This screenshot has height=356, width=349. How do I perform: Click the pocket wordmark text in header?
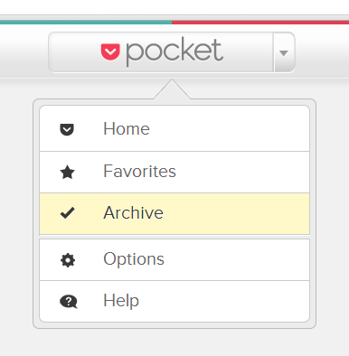(x=174, y=52)
